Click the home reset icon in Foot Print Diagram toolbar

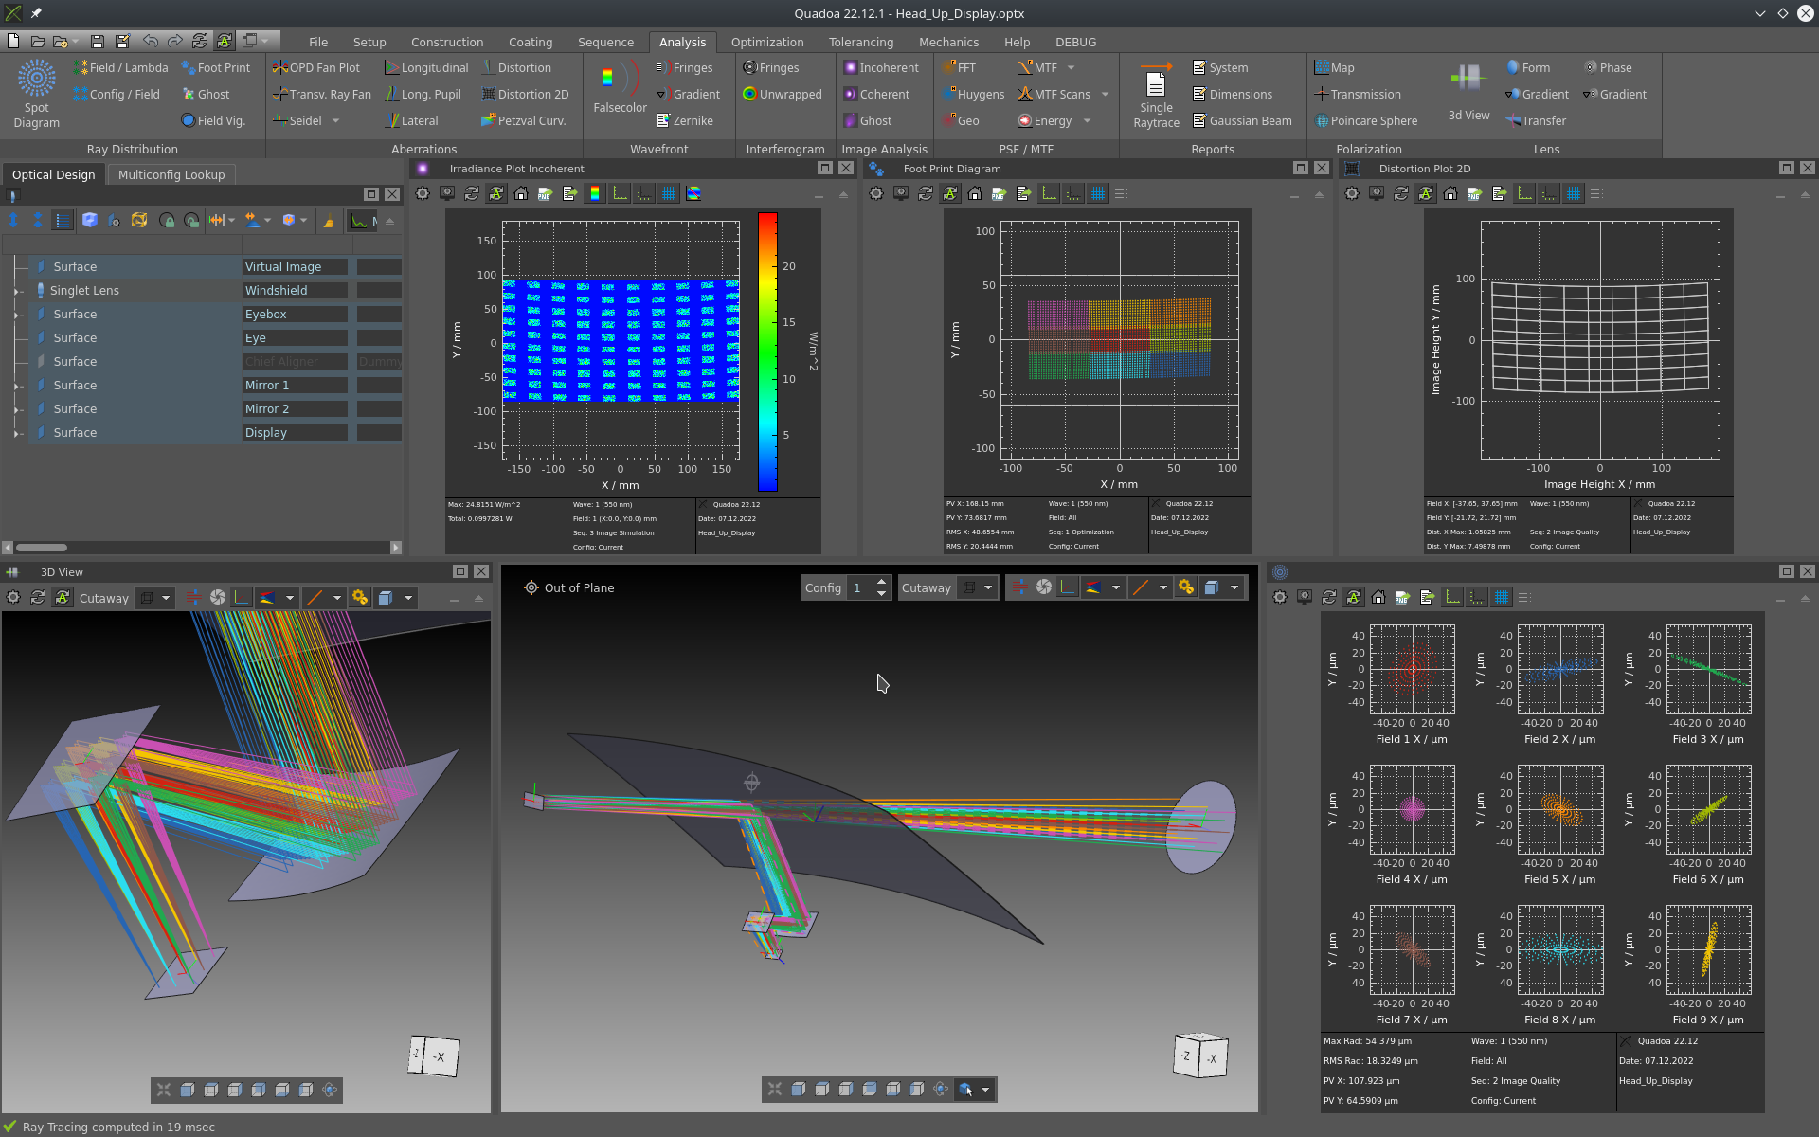(x=975, y=193)
